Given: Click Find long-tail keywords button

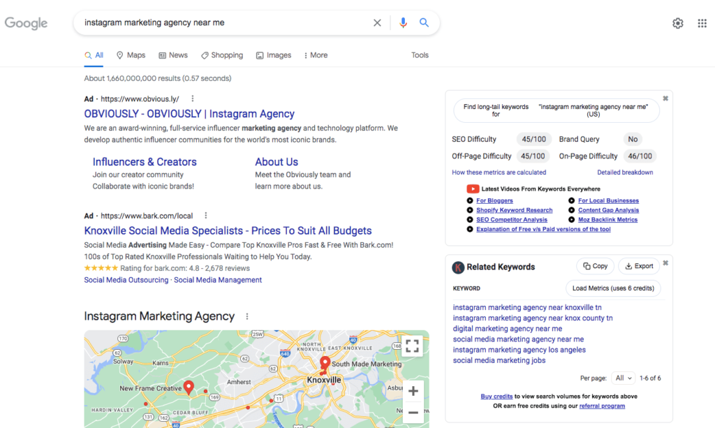Looking at the screenshot, I should (556, 110).
